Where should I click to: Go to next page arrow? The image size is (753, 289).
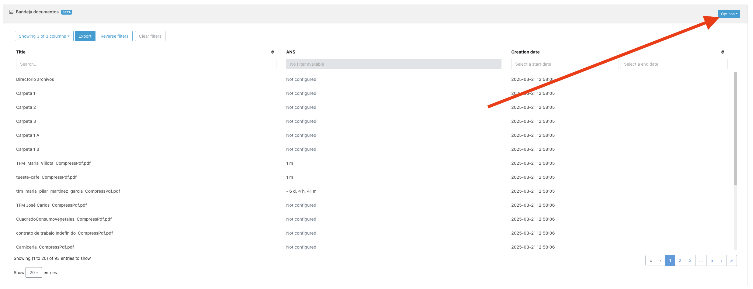(x=721, y=260)
